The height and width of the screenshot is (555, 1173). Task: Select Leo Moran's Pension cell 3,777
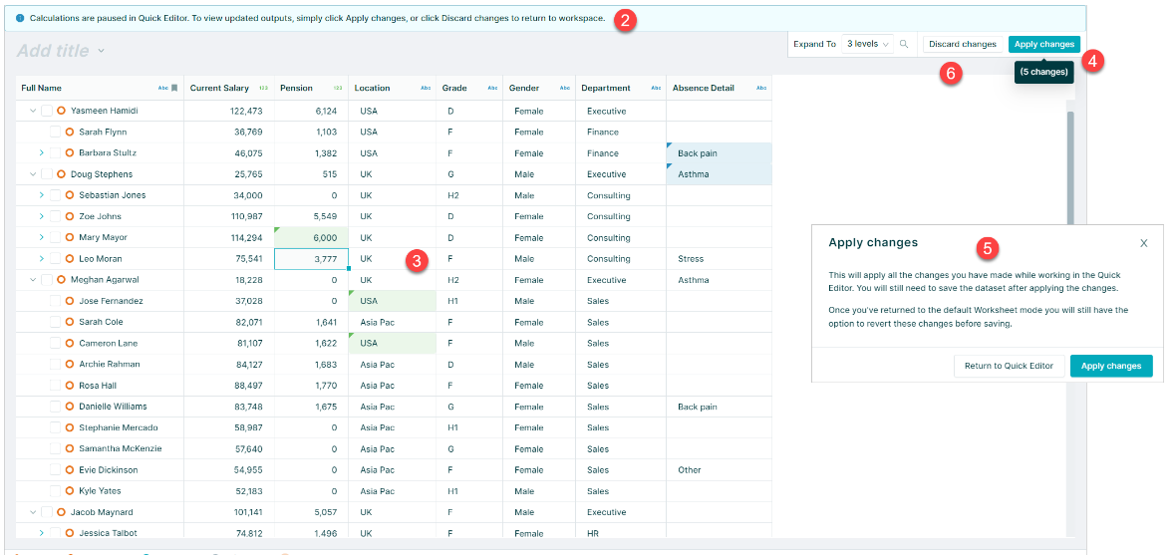coord(311,259)
